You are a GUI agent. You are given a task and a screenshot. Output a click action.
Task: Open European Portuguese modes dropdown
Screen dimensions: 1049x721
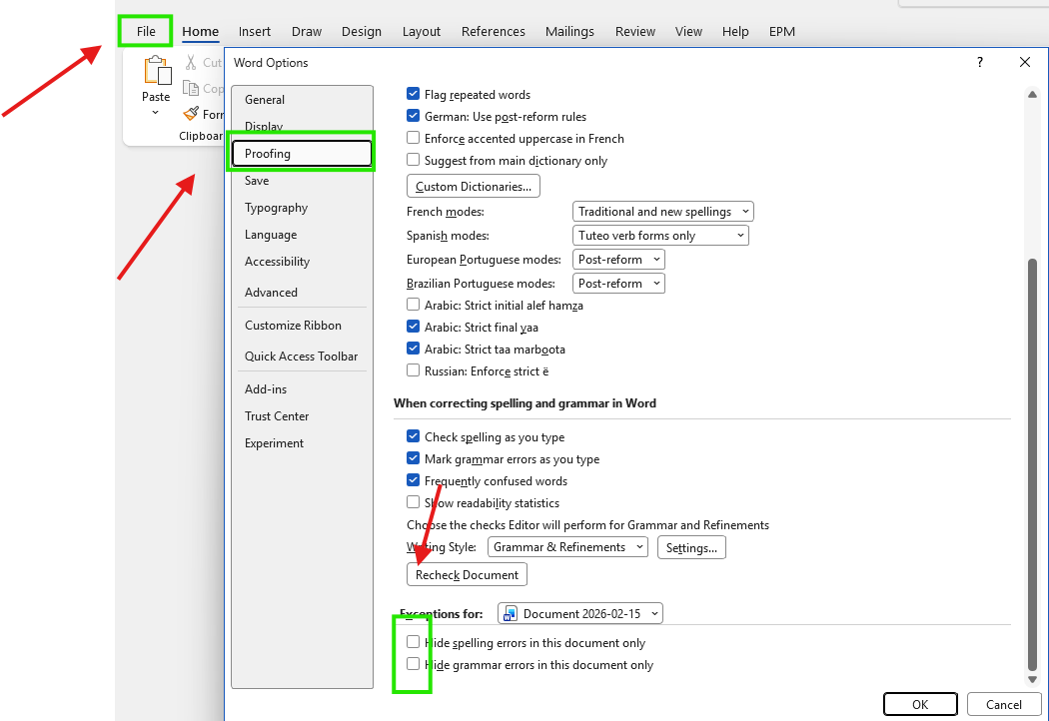point(618,260)
